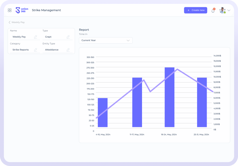Open the Current Year dropdown
This screenshot has width=238, height=166.
106,40
